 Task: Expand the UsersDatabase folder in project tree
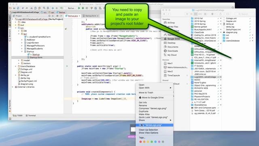click(x=16, y=66)
